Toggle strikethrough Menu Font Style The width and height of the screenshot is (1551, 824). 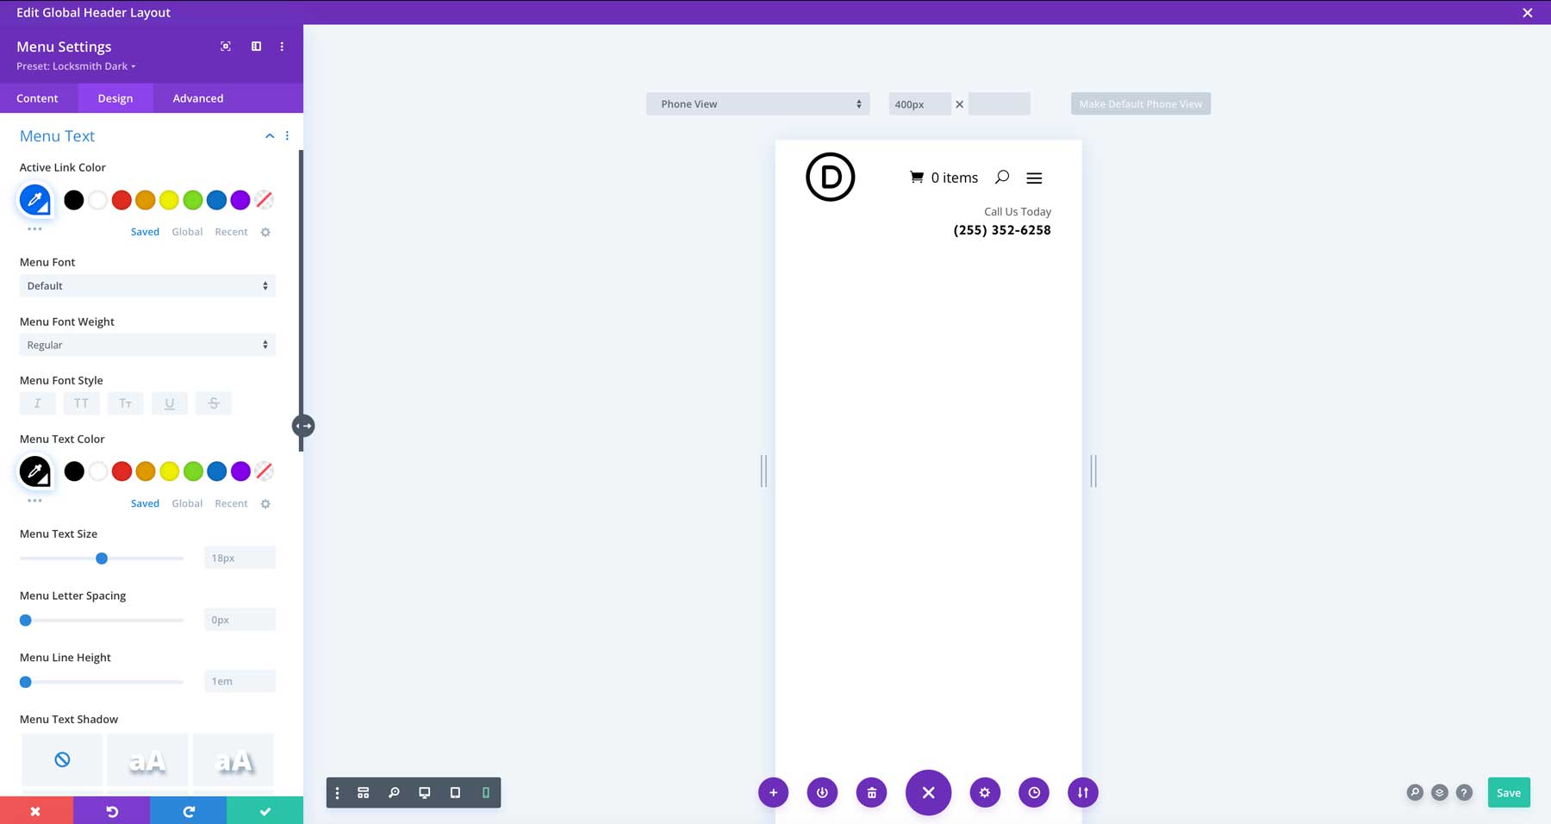pos(213,403)
